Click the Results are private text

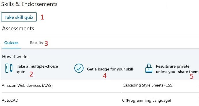173,66
